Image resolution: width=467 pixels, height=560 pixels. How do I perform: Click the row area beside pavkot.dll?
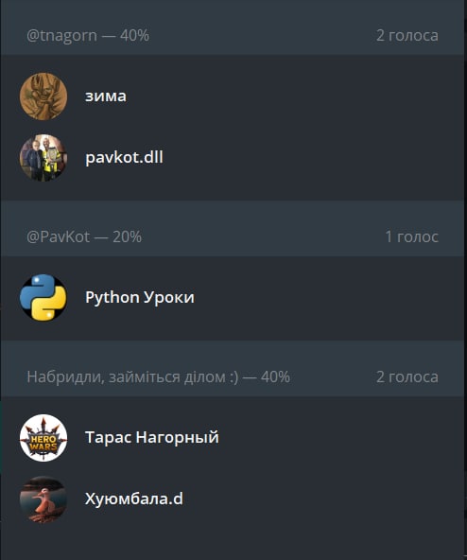[x=314, y=158]
